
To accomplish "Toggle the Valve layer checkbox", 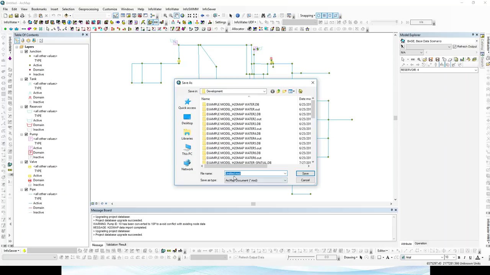I will click(x=26, y=162).
